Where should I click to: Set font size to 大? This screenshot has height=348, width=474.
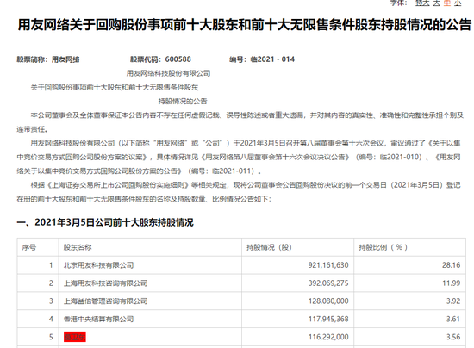click(436, 3)
